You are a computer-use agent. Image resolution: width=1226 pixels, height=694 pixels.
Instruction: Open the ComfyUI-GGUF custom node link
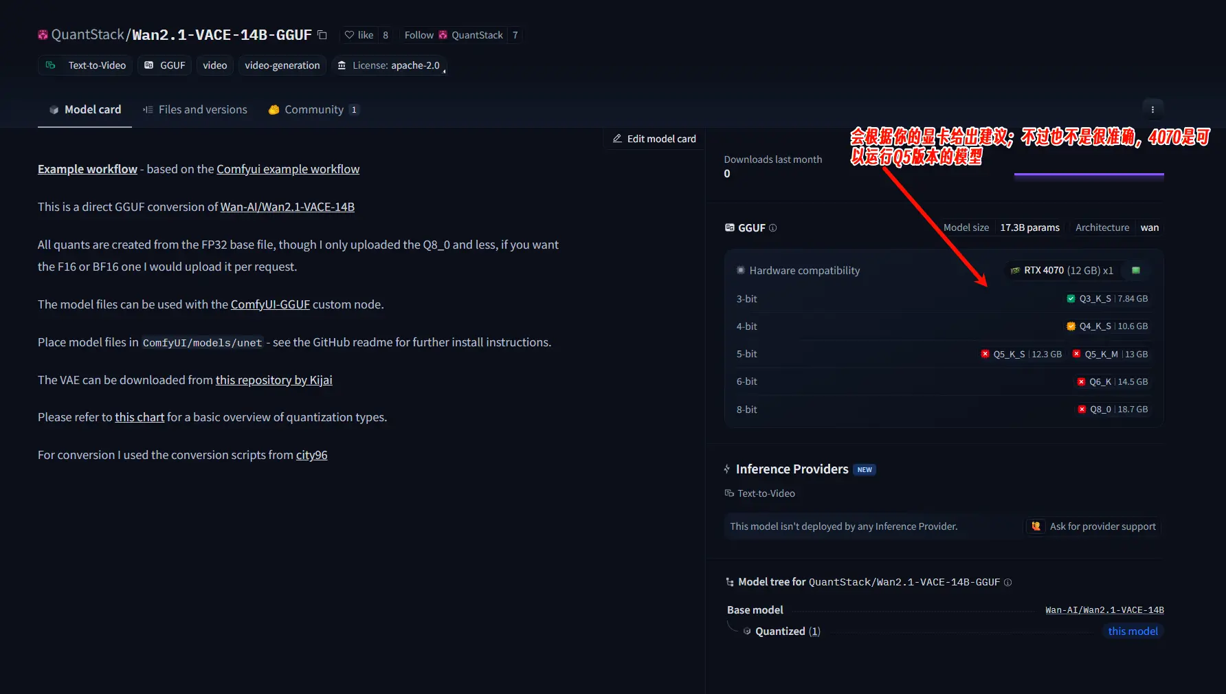click(x=270, y=304)
